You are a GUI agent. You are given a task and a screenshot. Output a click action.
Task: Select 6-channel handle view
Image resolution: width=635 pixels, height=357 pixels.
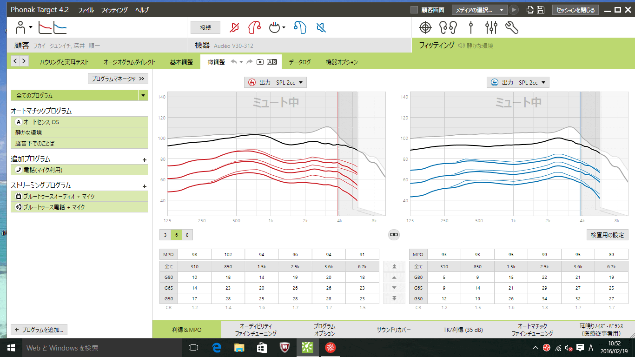pos(176,235)
